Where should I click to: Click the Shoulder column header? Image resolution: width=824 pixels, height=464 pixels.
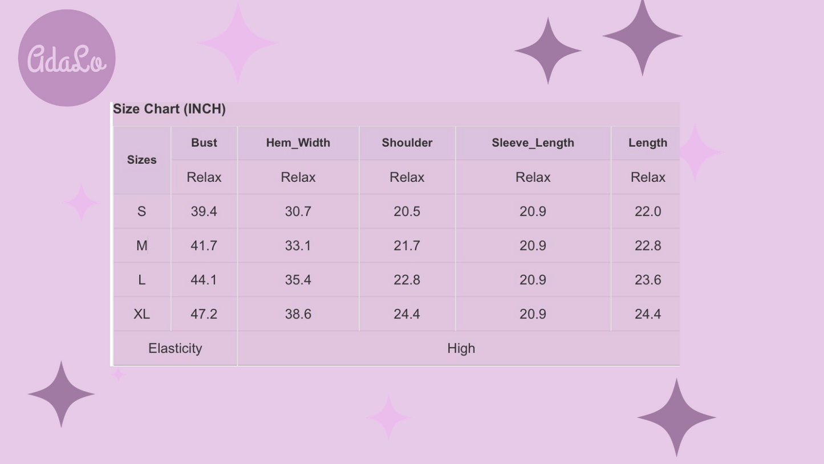pyautogui.click(x=407, y=143)
